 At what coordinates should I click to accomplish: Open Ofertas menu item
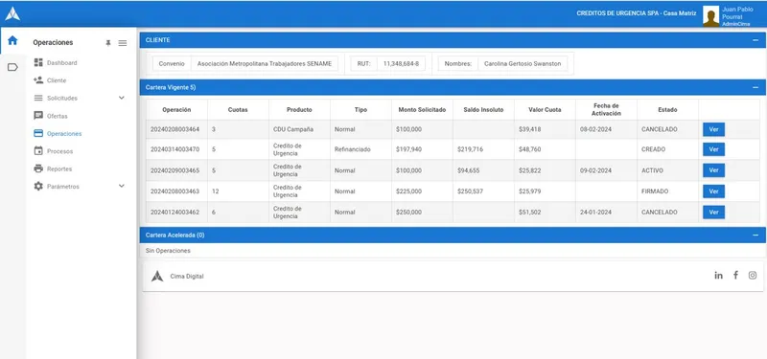tap(58, 116)
